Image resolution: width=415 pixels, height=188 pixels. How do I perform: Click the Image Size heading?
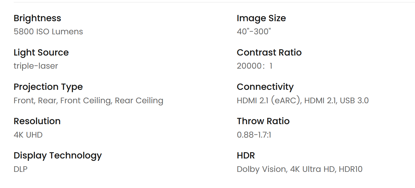click(x=261, y=18)
